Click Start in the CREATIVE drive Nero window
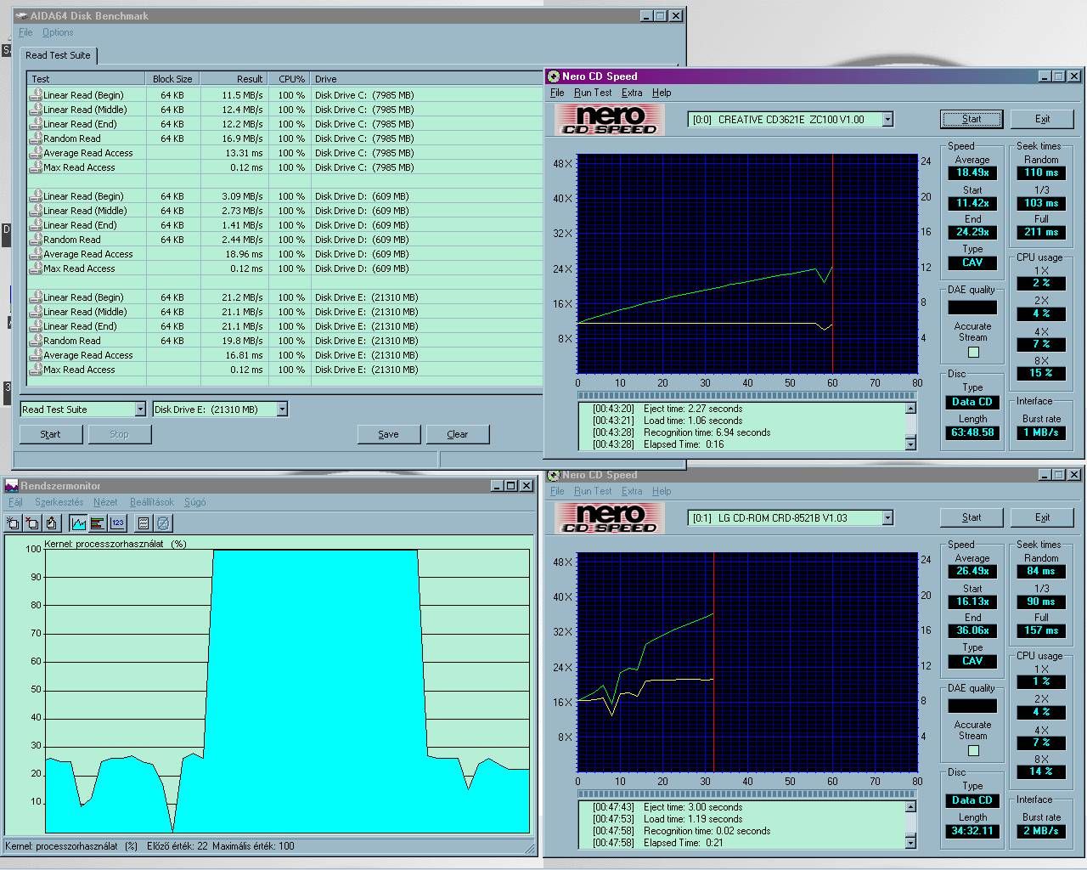Viewport: 1087px width, 870px height. point(972,119)
